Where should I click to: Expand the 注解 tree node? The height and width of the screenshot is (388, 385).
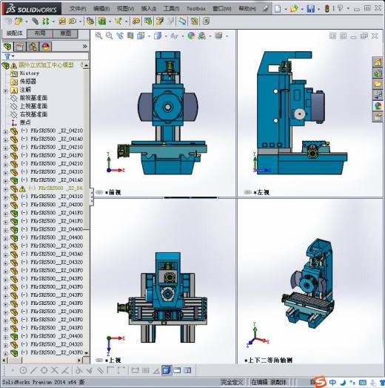6,91
